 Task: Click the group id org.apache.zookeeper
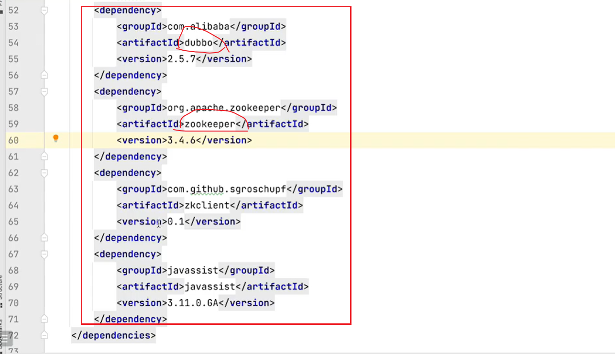coord(224,108)
